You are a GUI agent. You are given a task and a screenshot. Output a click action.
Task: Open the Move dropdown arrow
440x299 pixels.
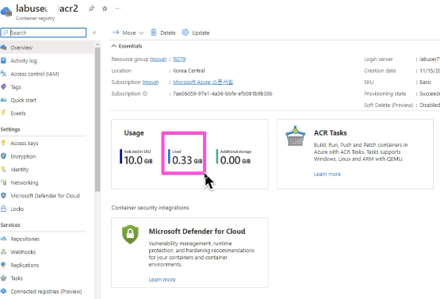[141, 33]
